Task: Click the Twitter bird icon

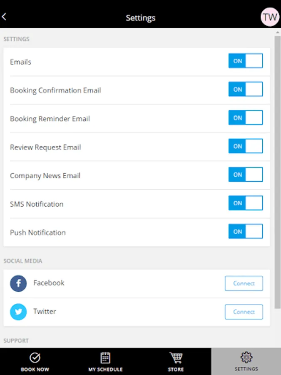Action: point(18,312)
